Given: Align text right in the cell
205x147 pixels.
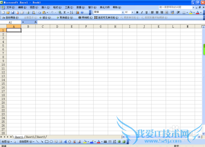Looking at the screenshot, I should coord(162,12).
